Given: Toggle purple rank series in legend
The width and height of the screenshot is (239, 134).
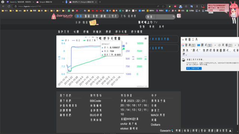Looking at the screenshot, I should pos(76,41).
